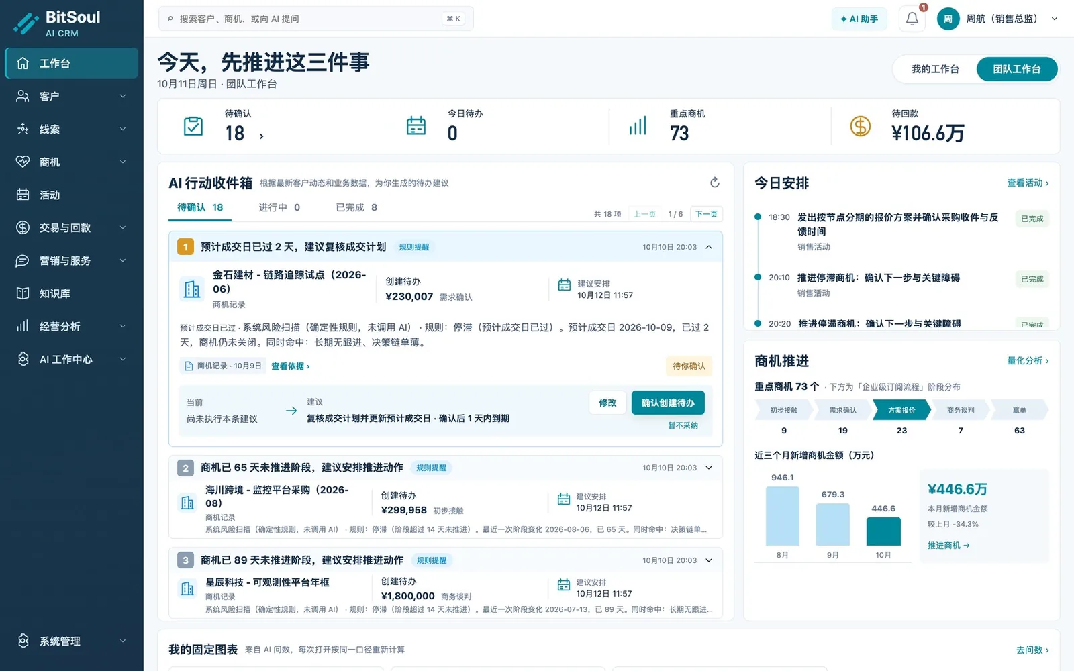
Task: Expand inbox item 3 星辰科技 chevron
Action: [x=709, y=560]
